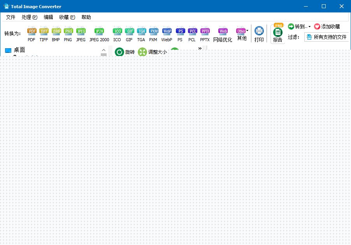Open the 收藏 (F) menu

67,17
